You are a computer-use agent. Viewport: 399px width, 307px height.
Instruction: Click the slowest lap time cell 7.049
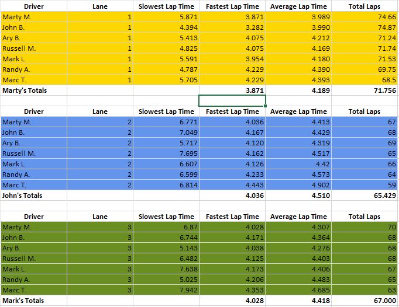[166, 132]
